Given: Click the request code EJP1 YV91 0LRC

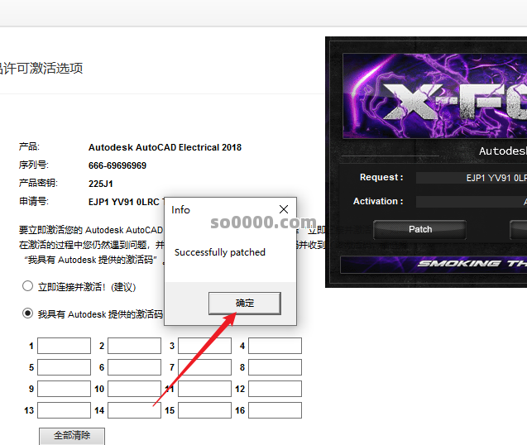Looking at the screenshot, I should point(126,202).
